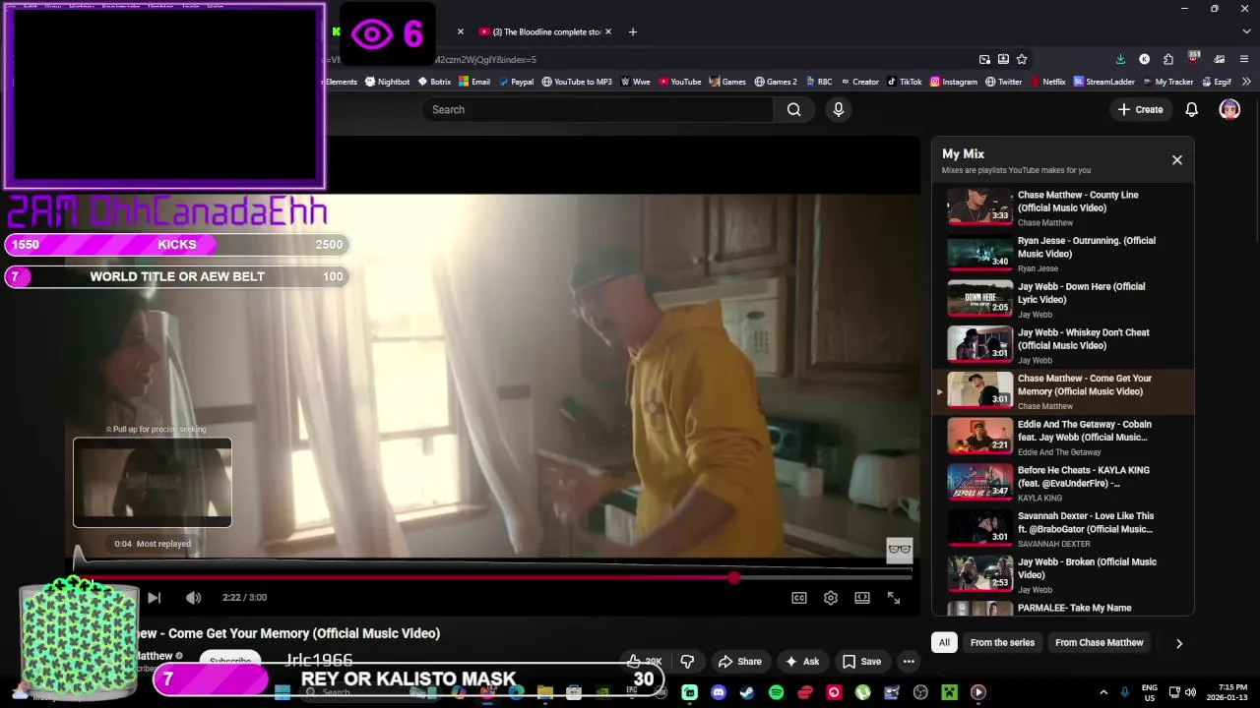The width and height of the screenshot is (1260, 708).
Task: Select the From the series chip
Action: click(1002, 643)
